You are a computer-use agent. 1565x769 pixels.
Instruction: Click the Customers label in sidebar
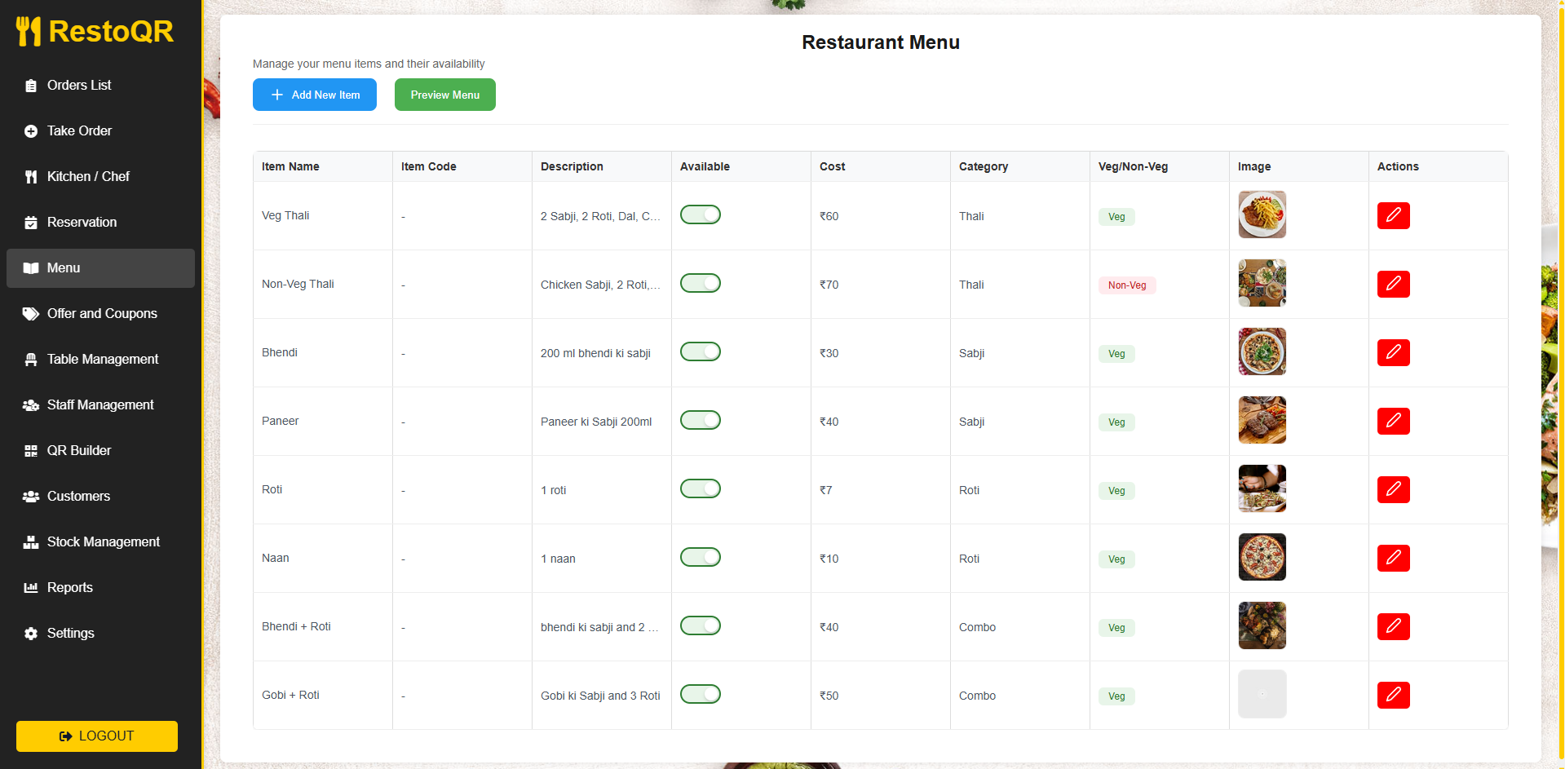point(78,497)
